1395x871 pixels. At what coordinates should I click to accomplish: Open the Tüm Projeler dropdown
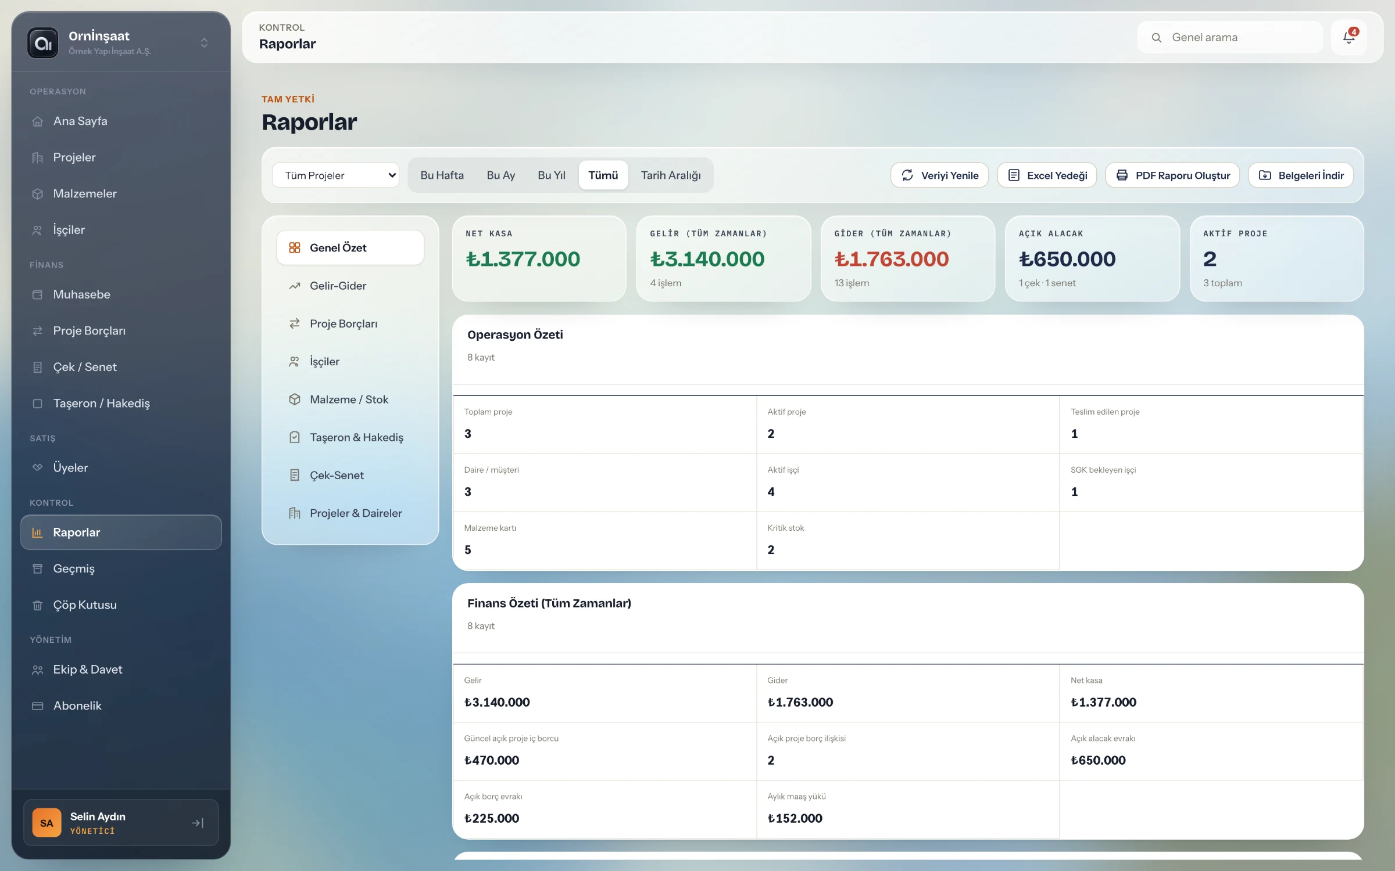(x=336, y=175)
